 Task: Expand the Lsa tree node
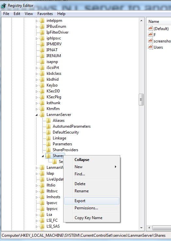pos(36,215)
